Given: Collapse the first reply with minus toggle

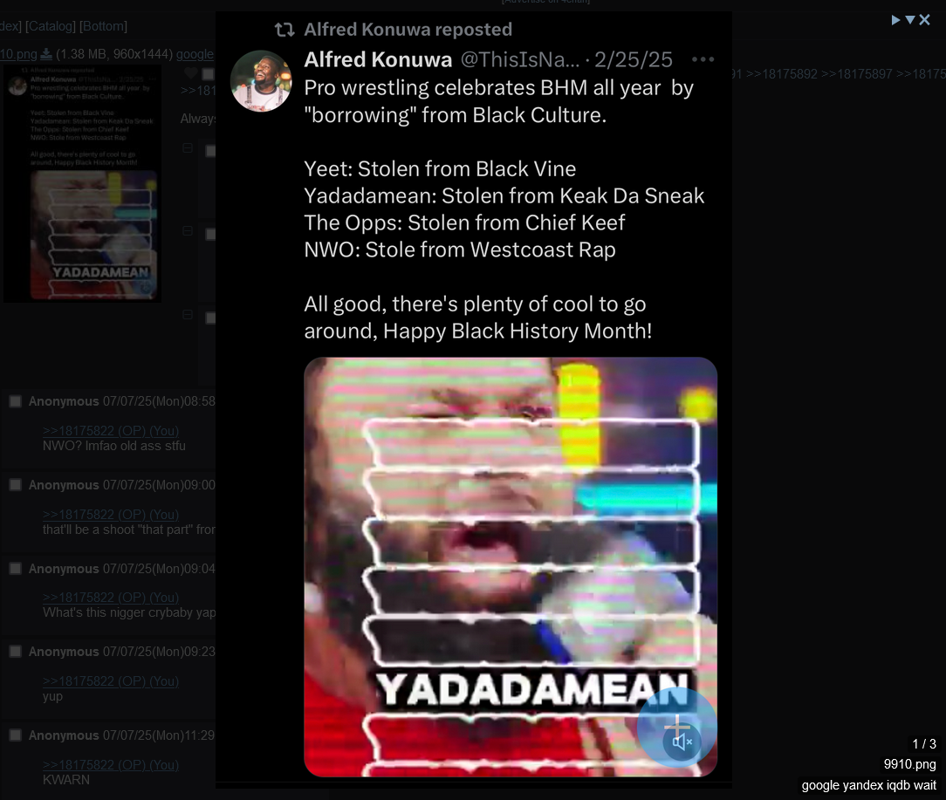Looking at the screenshot, I should point(188,147).
